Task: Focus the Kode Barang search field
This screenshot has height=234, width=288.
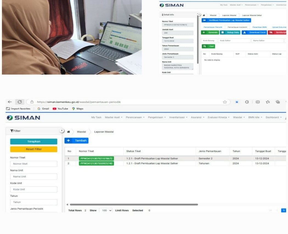Action: pos(209,40)
